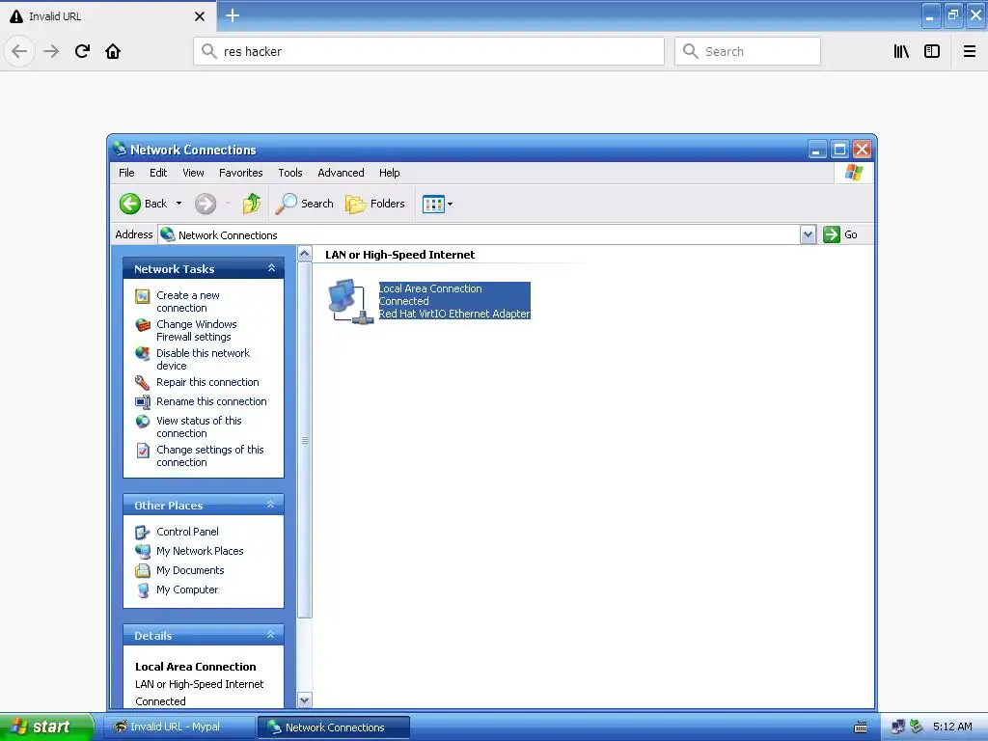Image resolution: width=988 pixels, height=741 pixels.
Task: Open a new browser tab
Action: pyautogui.click(x=233, y=15)
